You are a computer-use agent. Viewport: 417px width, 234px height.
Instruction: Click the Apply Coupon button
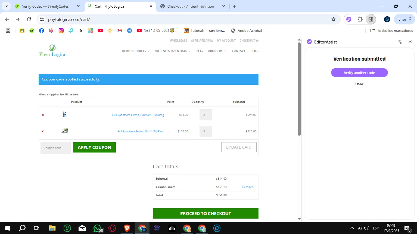95,147
